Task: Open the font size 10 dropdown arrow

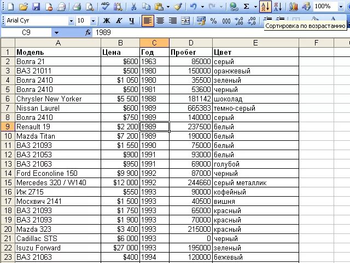Action: (93, 21)
